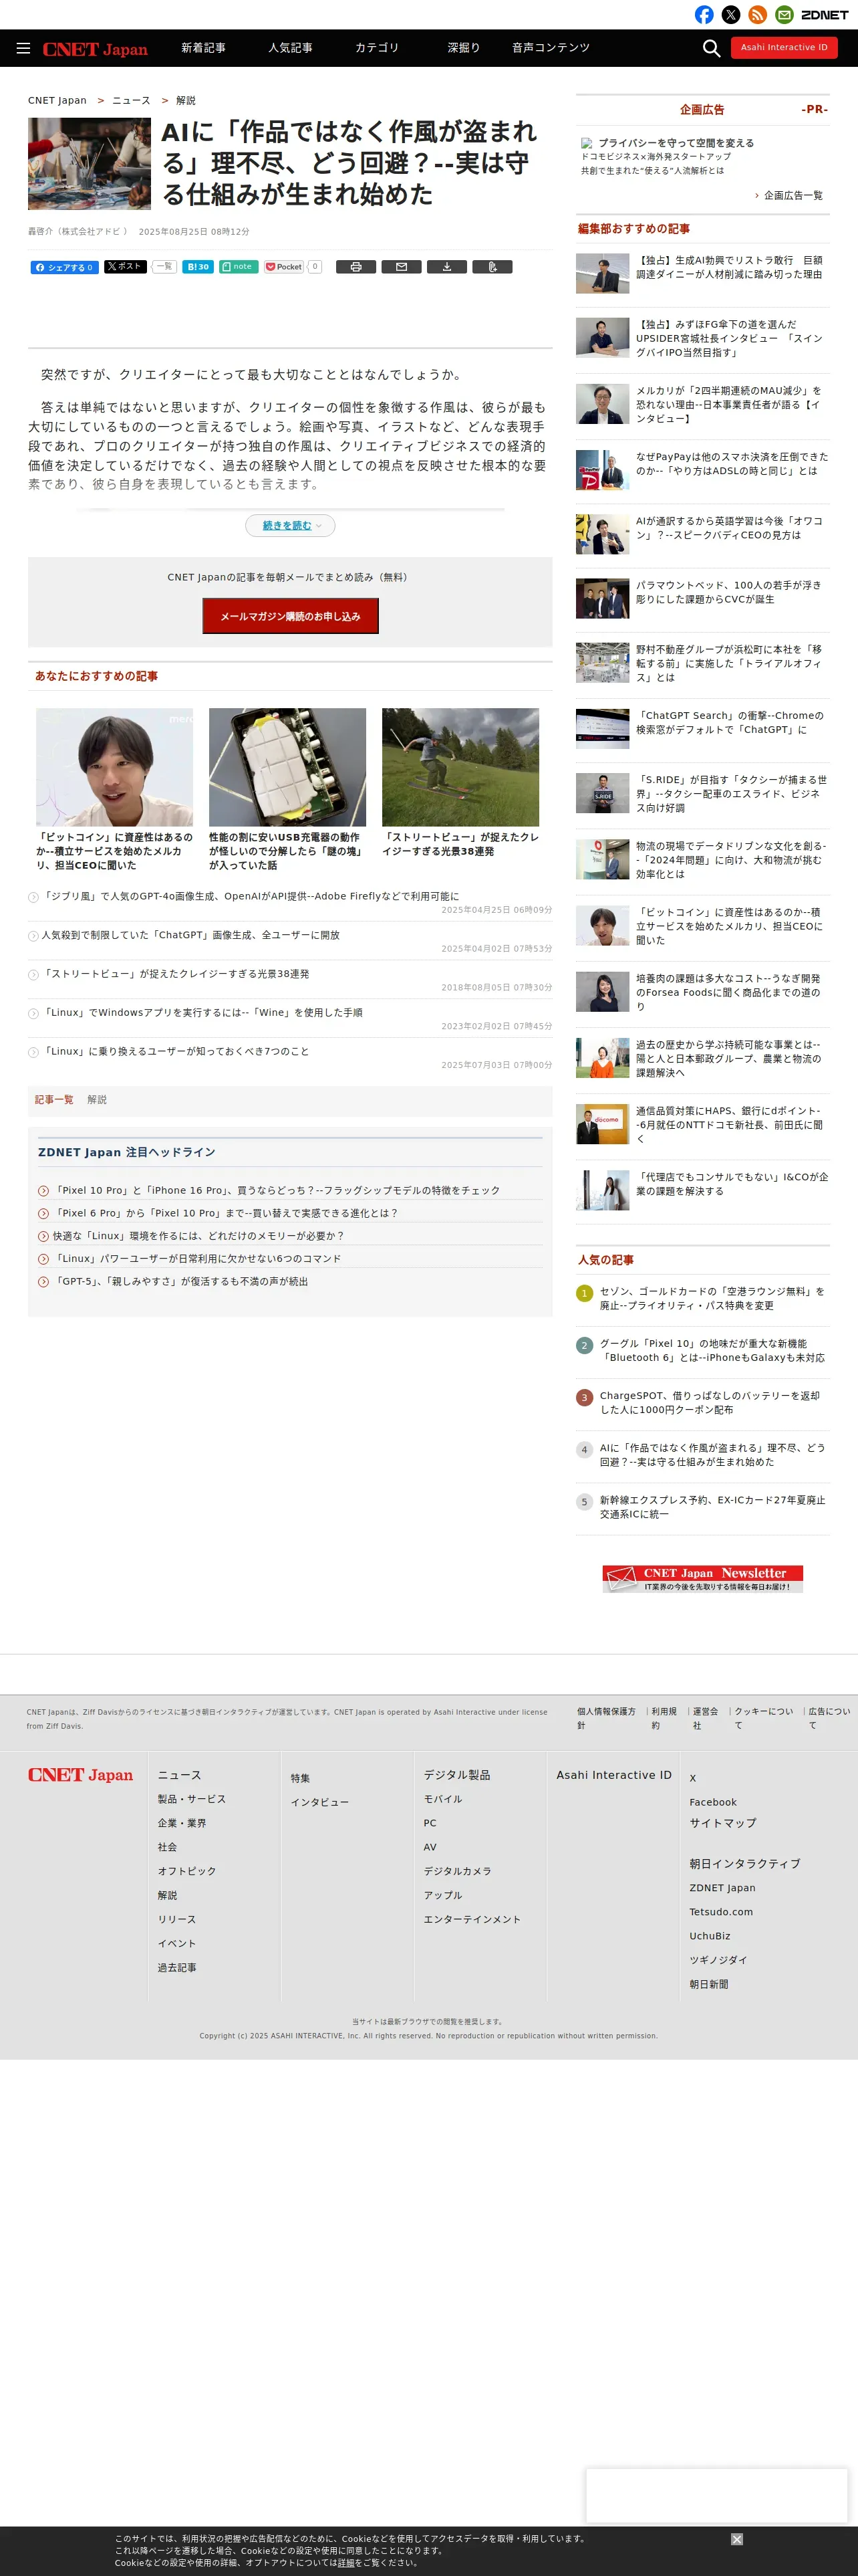Open 個人情報保護方針 footer link
The width and height of the screenshot is (858, 2576).
[606, 1718]
